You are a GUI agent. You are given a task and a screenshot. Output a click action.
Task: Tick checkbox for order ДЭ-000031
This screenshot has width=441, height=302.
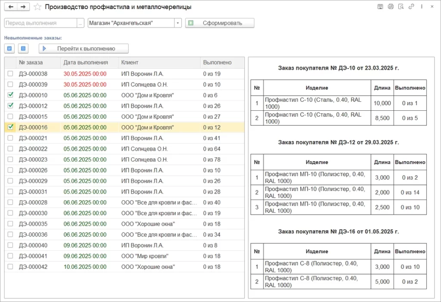[10, 191]
